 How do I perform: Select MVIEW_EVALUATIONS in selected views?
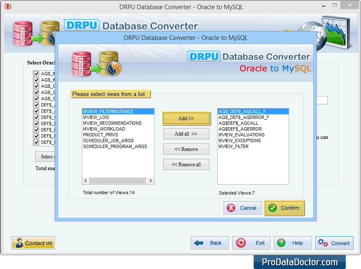point(253,135)
